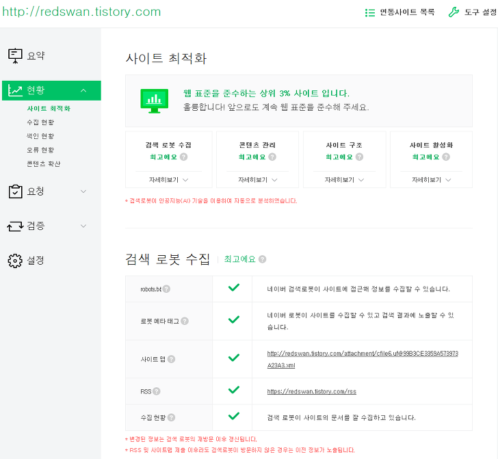Viewport: 498px width, 459px height.
Task: Open help icon in 콘텐츠 관리 card
Action: [272, 157]
